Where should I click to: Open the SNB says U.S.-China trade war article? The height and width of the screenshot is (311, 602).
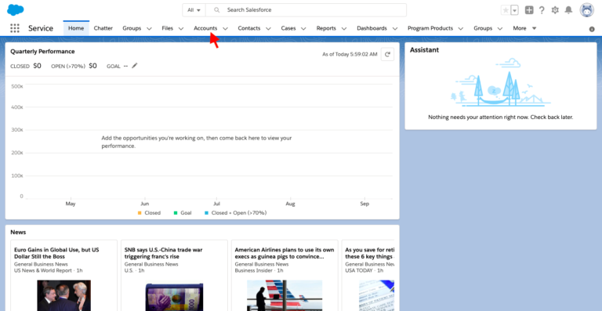click(x=163, y=253)
